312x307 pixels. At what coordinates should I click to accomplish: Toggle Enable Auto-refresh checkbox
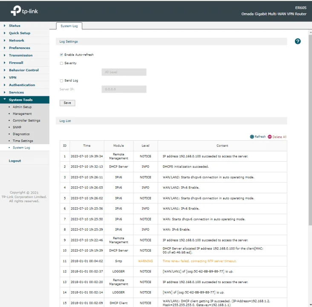pos(61,55)
